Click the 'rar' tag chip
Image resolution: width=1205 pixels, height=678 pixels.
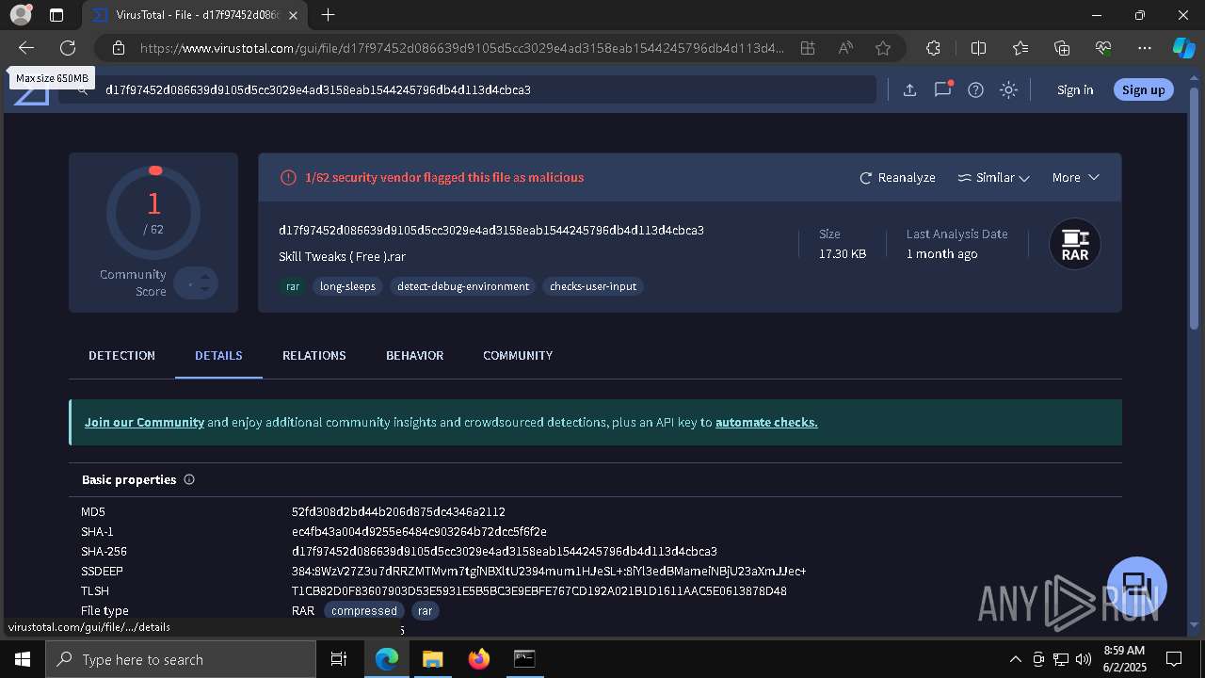293,286
